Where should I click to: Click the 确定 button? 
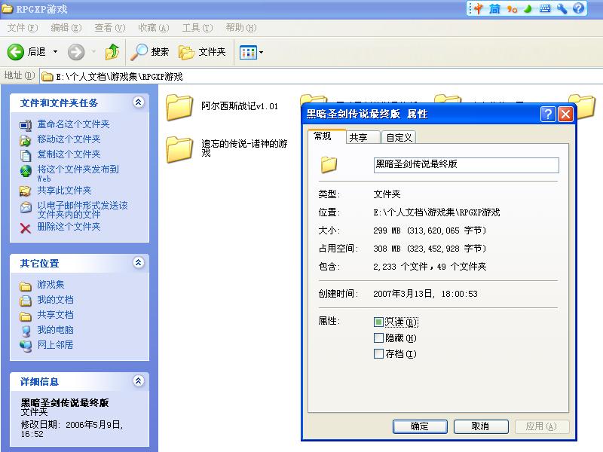[420, 426]
